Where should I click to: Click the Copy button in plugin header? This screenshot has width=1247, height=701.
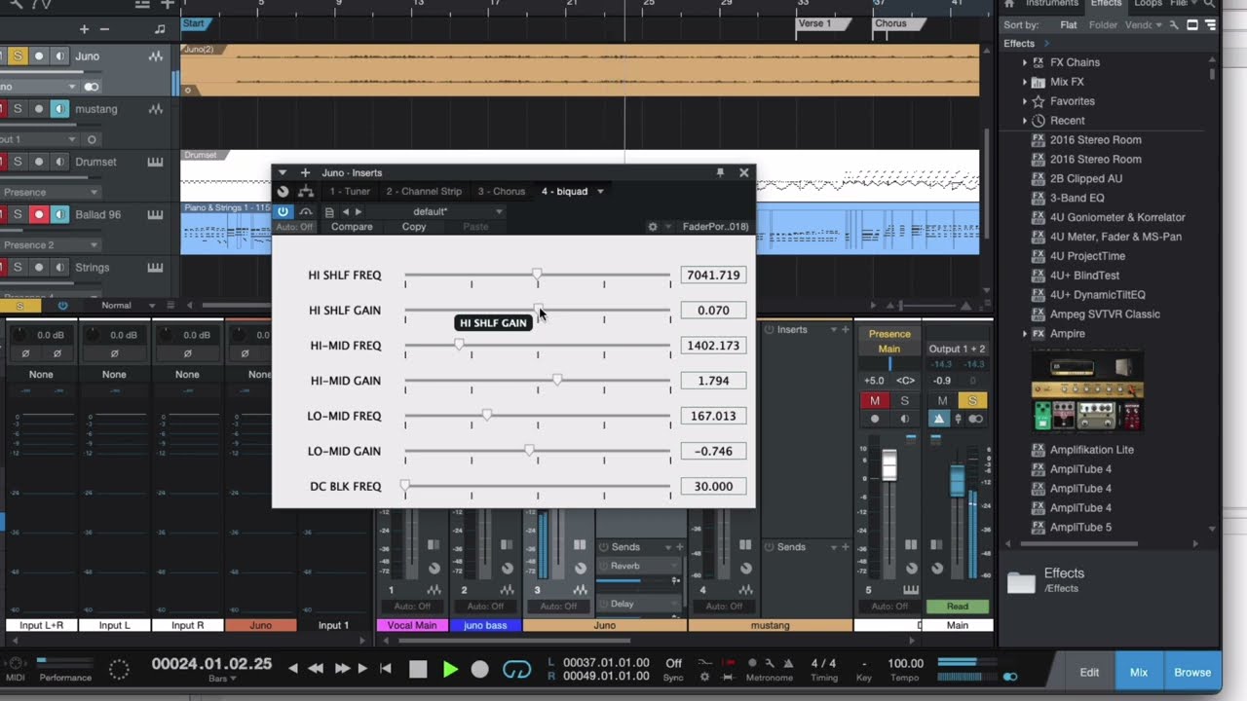tap(414, 227)
